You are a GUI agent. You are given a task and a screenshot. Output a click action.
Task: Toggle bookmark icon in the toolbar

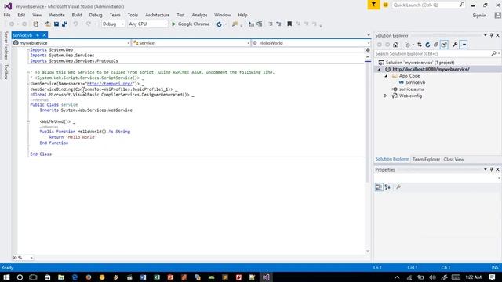point(289,23)
